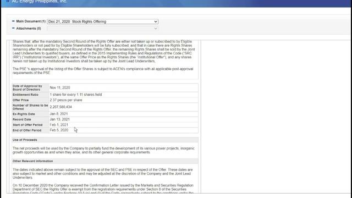Click the 'Date of Approval by Board of Directors' label

click(27, 88)
